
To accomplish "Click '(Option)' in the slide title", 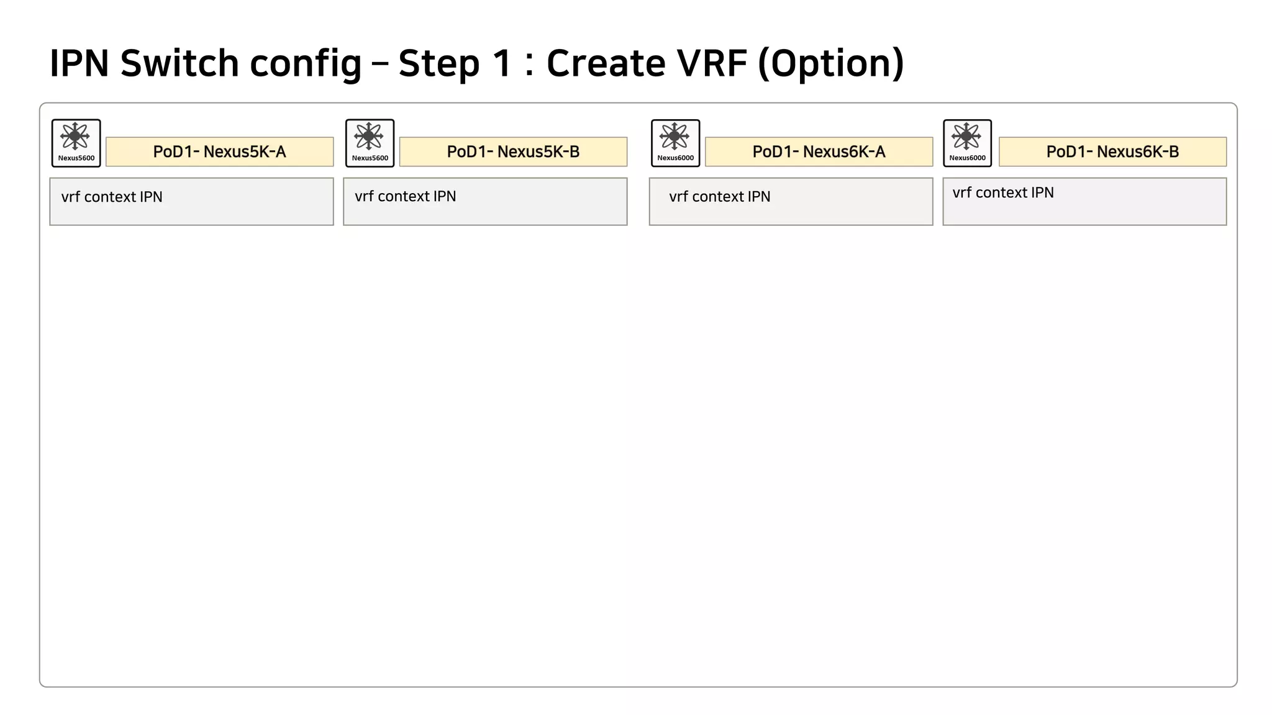I will click(830, 63).
